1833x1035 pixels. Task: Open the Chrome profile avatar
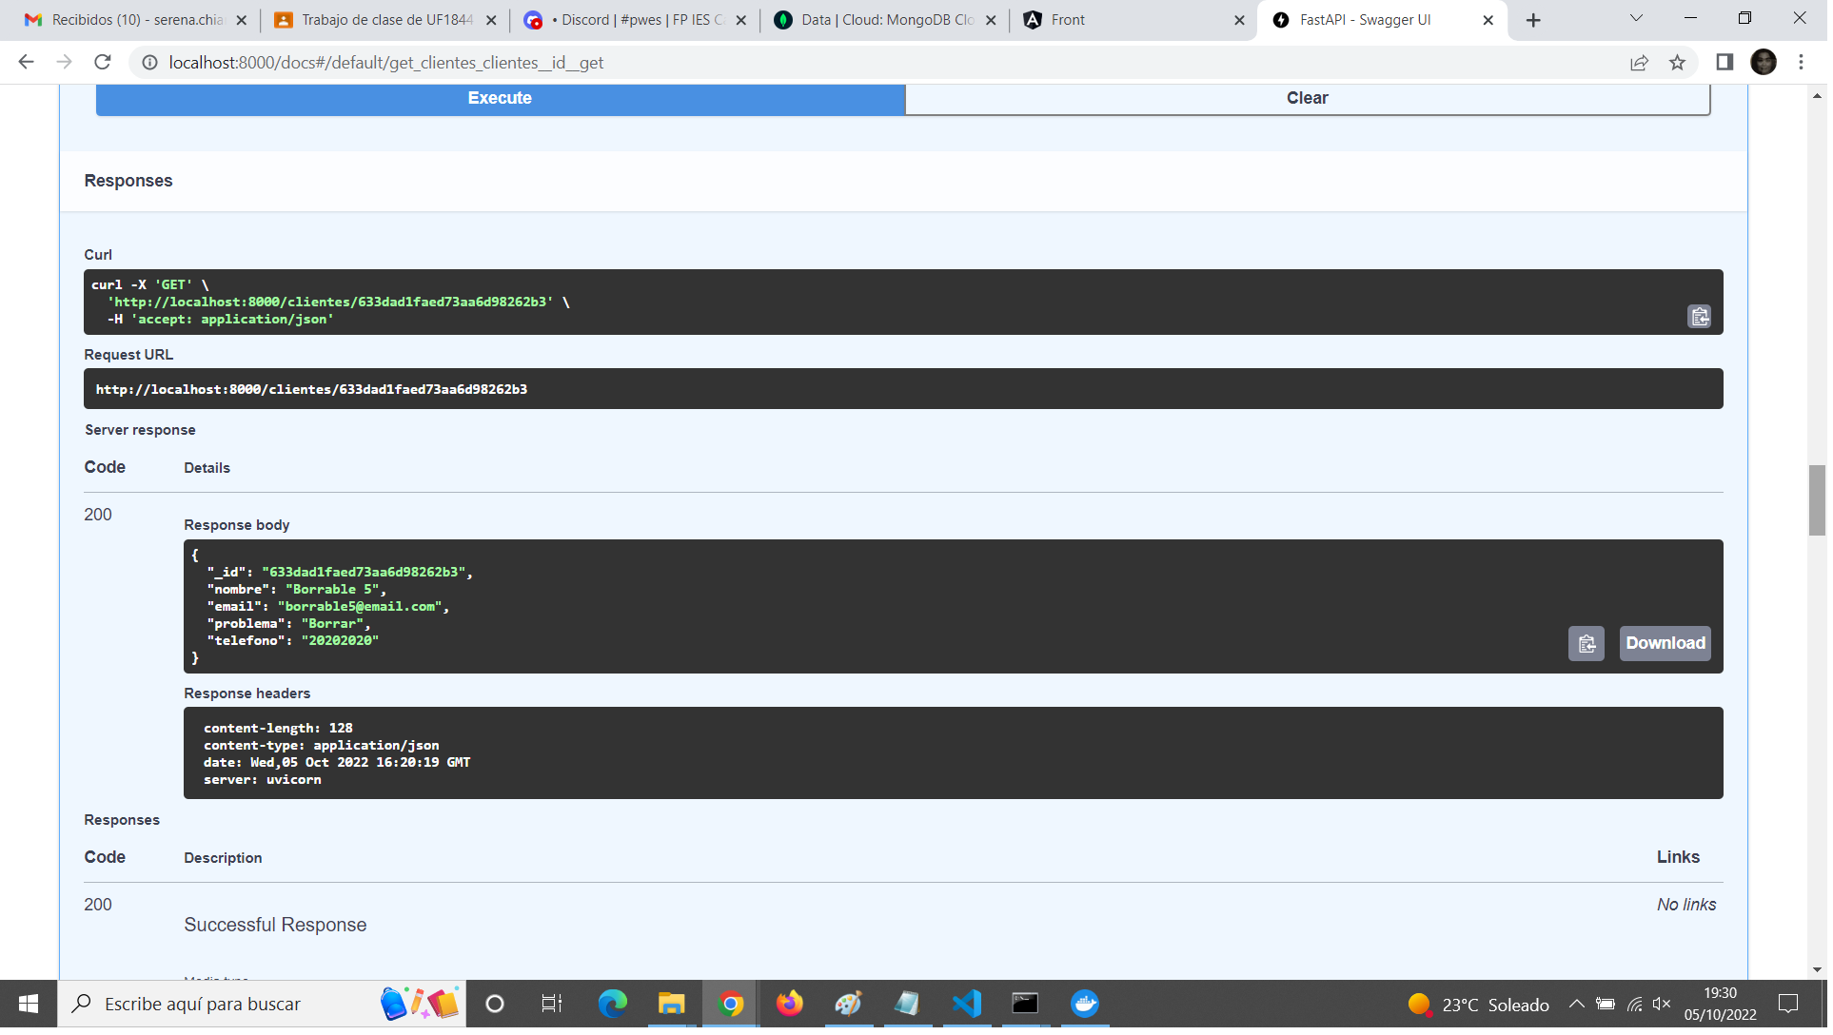pyautogui.click(x=1768, y=63)
